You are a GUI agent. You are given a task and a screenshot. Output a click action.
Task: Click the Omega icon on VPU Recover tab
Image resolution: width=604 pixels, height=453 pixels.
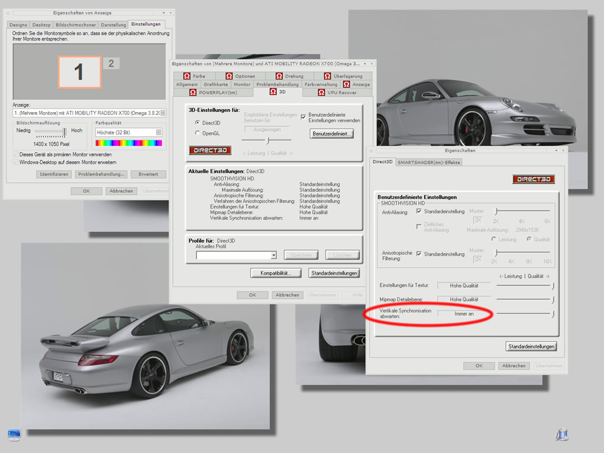[x=321, y=93]
